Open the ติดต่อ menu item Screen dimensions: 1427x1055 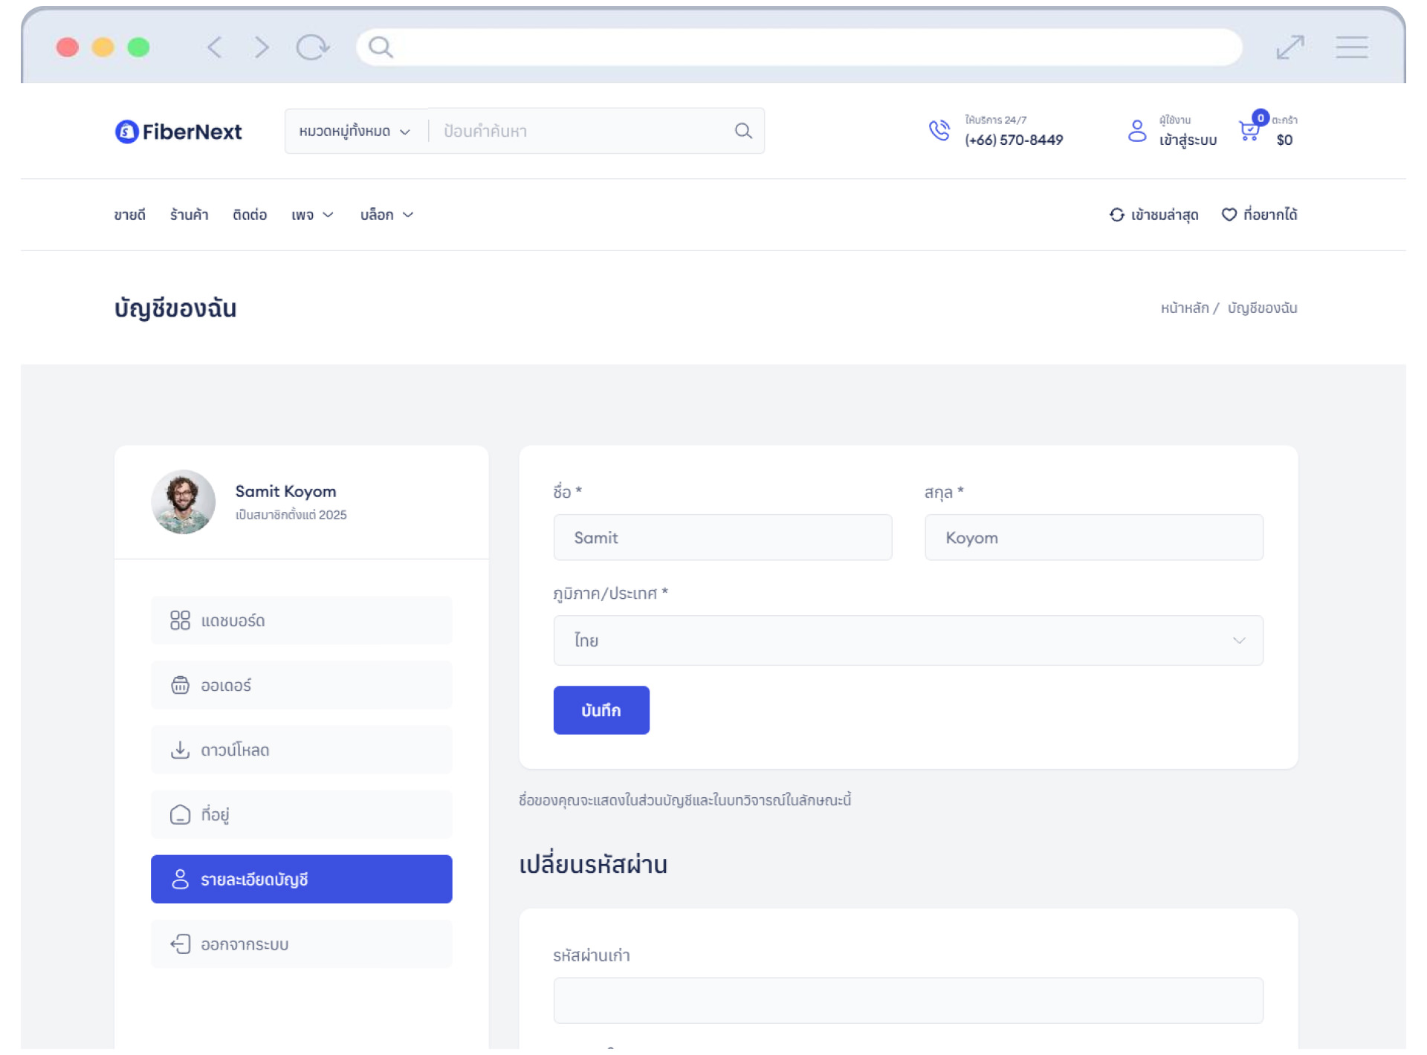click(250, 215)
